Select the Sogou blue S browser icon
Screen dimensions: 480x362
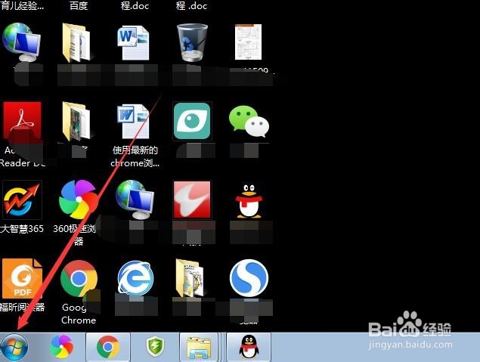(249, 278)
